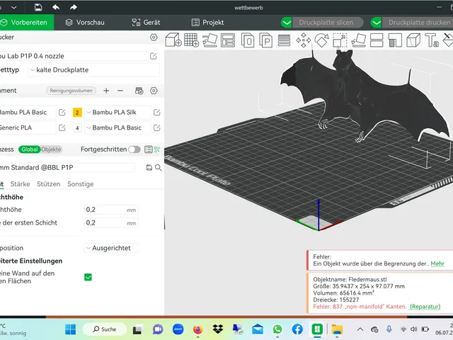Click the Mehr link in error message

point(437,263)
